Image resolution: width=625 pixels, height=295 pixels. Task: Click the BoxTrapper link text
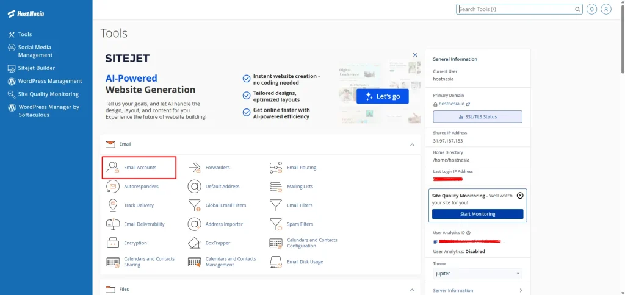pyautogui.click(x=218, y=243)
